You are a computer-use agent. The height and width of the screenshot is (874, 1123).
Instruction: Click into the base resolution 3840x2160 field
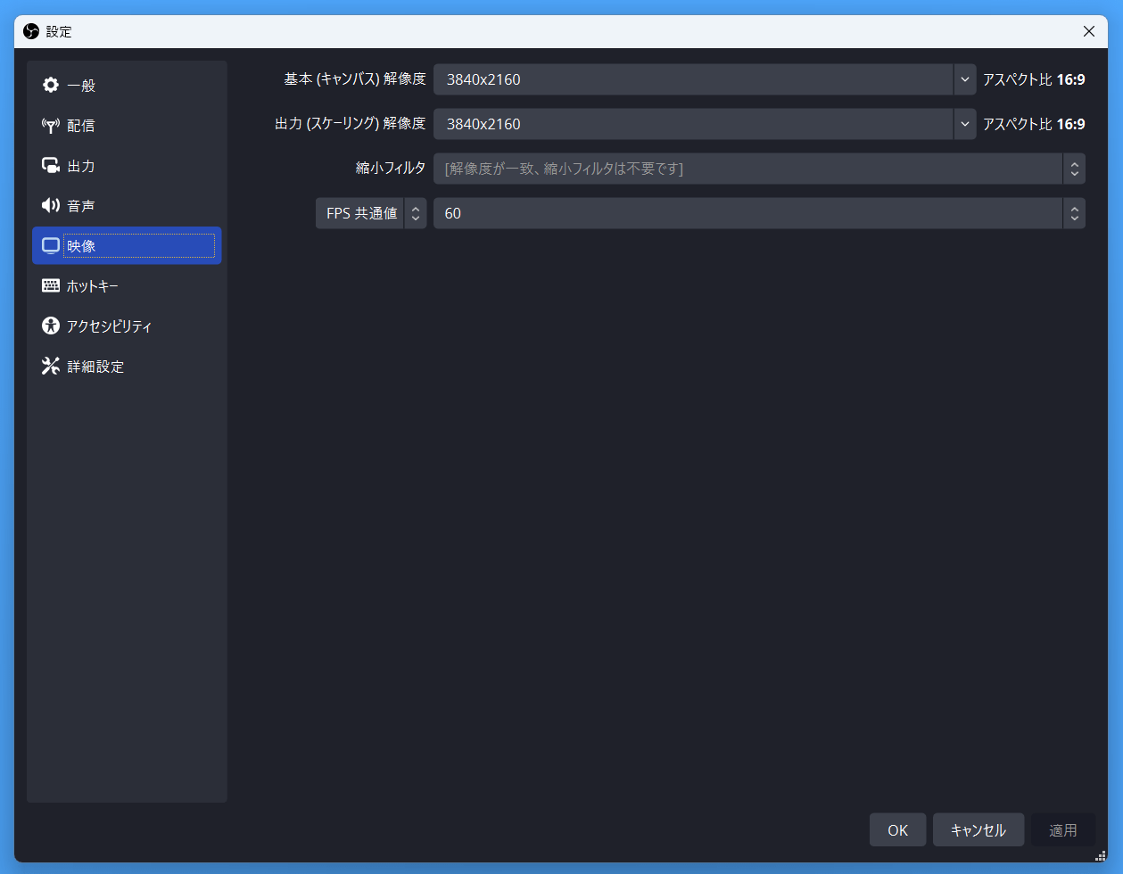point(692,79)
